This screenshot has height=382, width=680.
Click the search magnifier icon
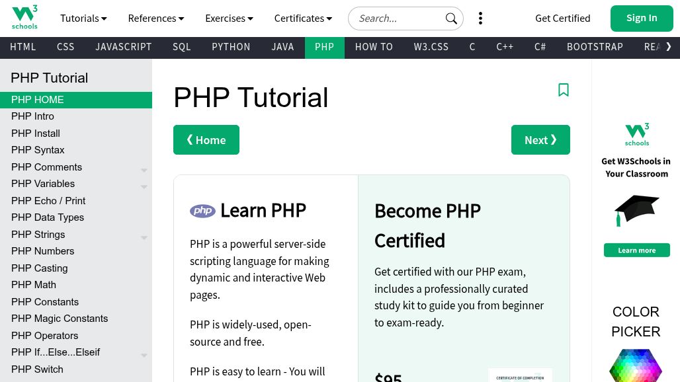[x=451, y=19]
